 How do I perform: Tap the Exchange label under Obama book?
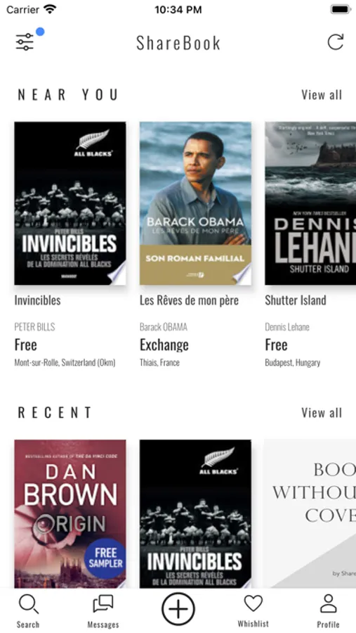click(x=164, y=345)
